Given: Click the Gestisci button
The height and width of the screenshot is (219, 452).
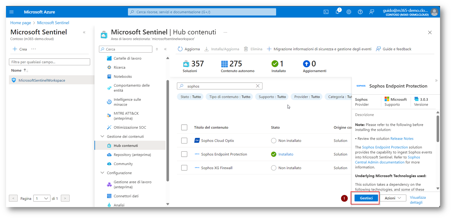Looking at the screenshot, I should 366,198.
